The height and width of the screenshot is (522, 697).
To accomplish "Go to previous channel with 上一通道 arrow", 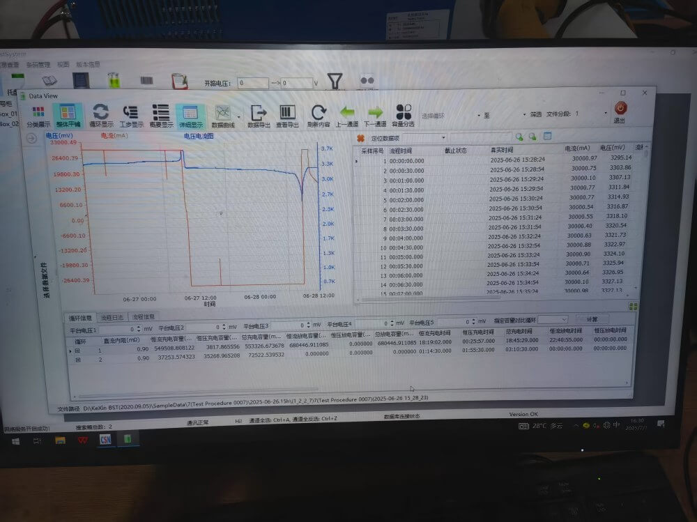I will pyautogui.click(x=348, y=115).
